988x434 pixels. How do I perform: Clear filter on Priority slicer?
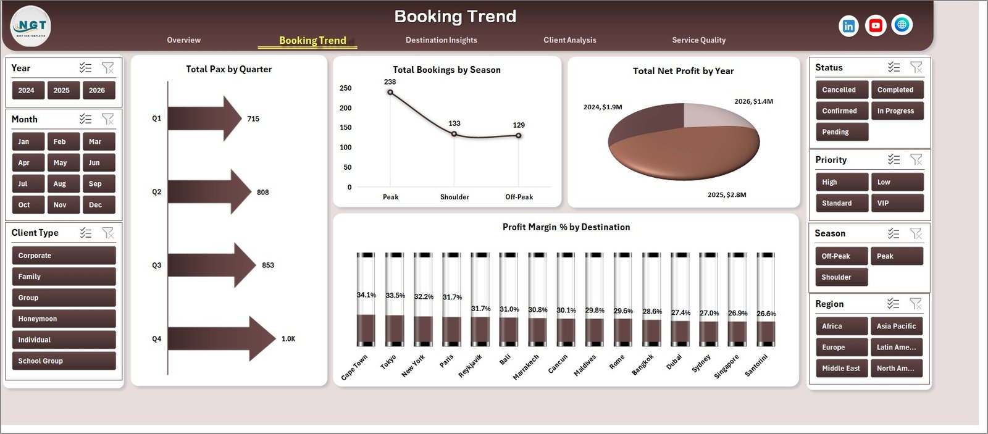[x=916, y=159]
